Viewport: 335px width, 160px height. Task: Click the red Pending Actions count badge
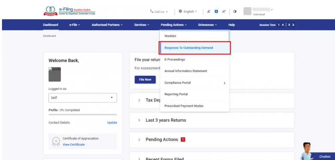pyautogui.click(x=183, y=139)
